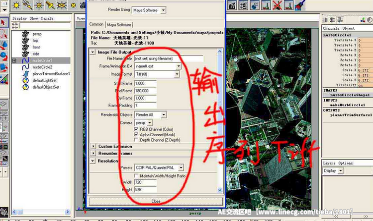Click the red-crossed flask icon in toolbar
Image resolution: width=373 pixels, height=221 pixels.
[x=277, y=5]
